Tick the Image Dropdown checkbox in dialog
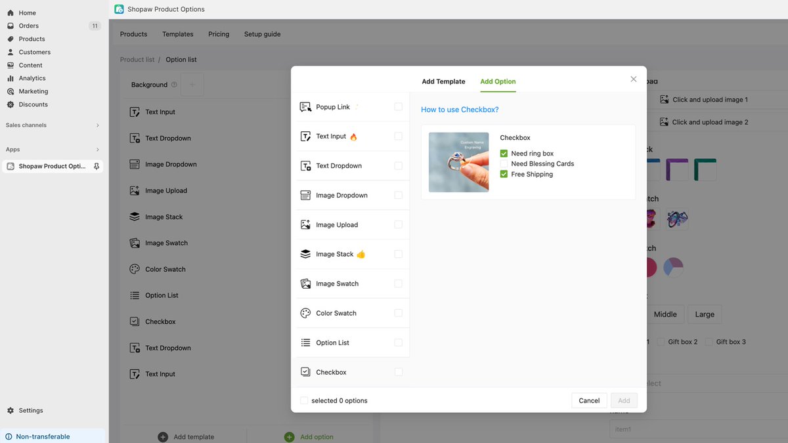Image resolution: width=788 pixels, height=443 pixels. coord(399,195)
